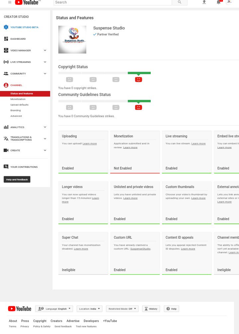Viewport: 239px width, 334px height.
Task: Open the Language: English dropdown
Action: click(x=54, y=309)
